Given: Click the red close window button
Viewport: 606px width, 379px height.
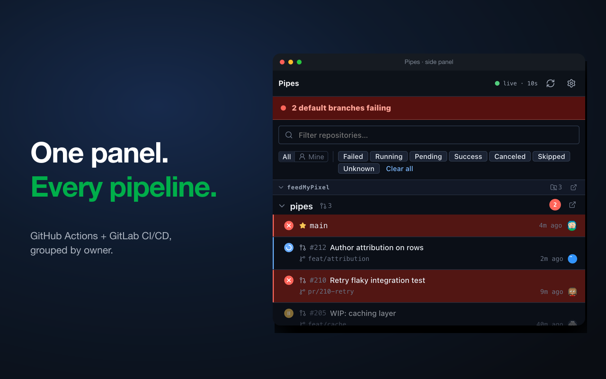Looking at the screenshot, I should tap(282, 62).
